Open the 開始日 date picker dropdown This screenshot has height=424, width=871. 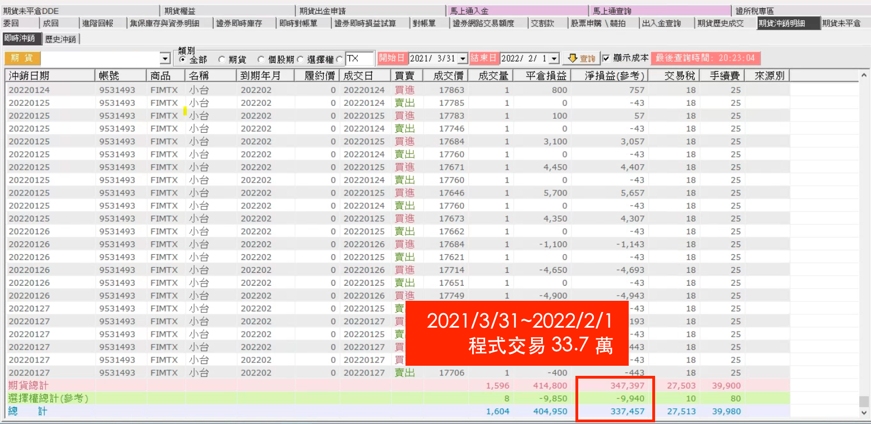click(x=463, y=58)
